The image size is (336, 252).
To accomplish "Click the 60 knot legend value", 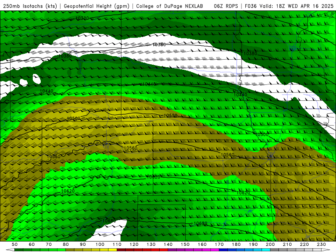I will pos(32,244).
